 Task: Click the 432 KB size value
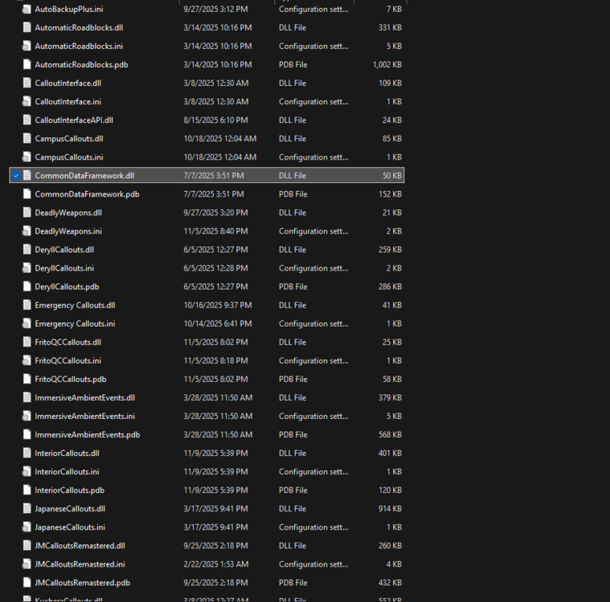click(x=391, y=583)
